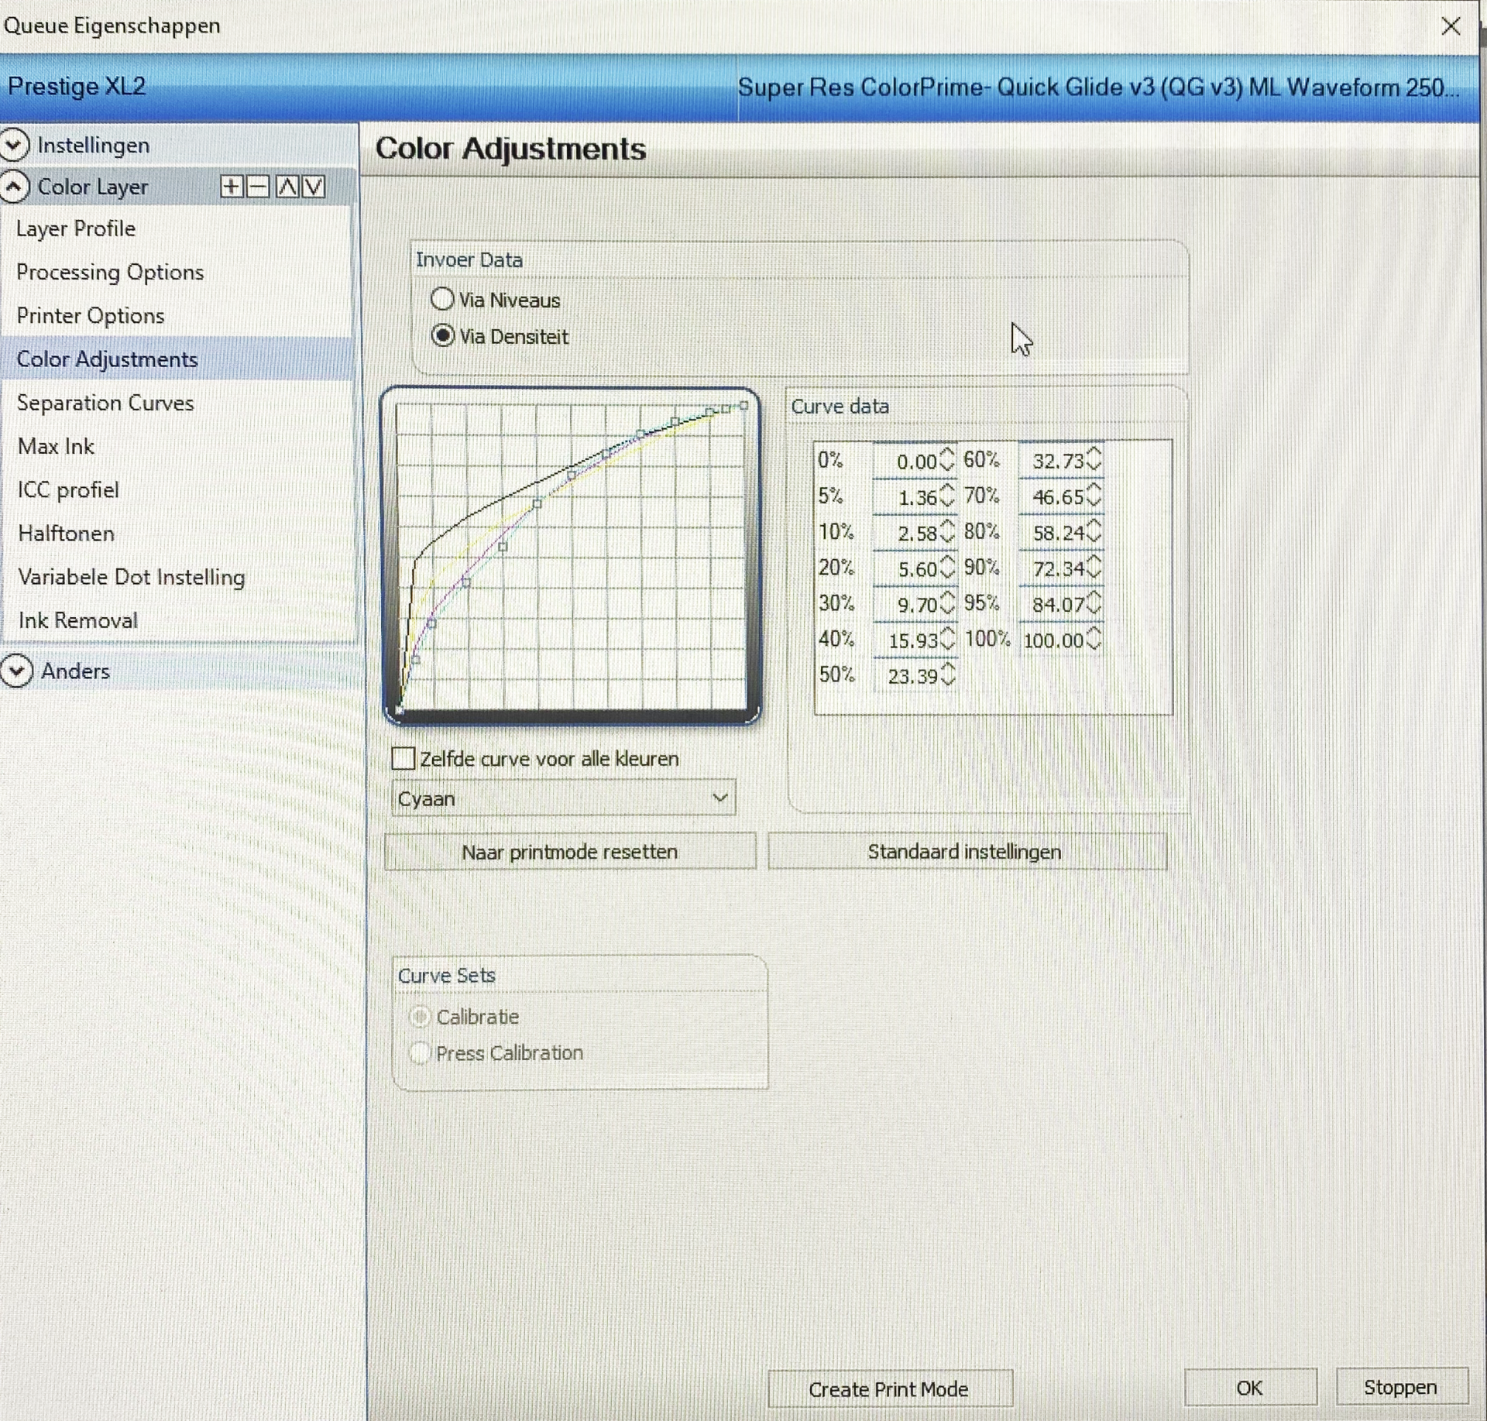This screenshot has height=1421, width=1487.
Task: Click the Create Print Mode button
Action: tap(888, 1388)
